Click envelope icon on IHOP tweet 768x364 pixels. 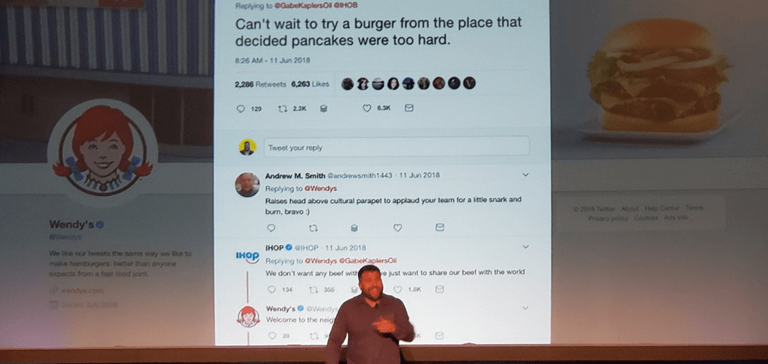tap(440, 289)
